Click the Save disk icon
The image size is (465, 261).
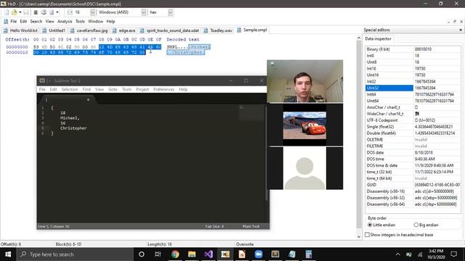click(26, 12)
